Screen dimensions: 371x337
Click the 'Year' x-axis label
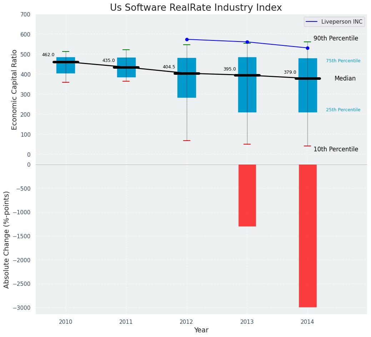click(201, 330)
